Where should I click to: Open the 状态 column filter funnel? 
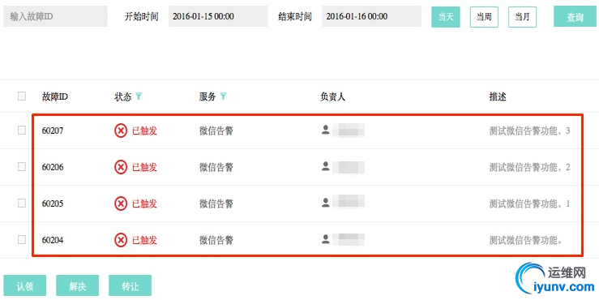(139, 96)
